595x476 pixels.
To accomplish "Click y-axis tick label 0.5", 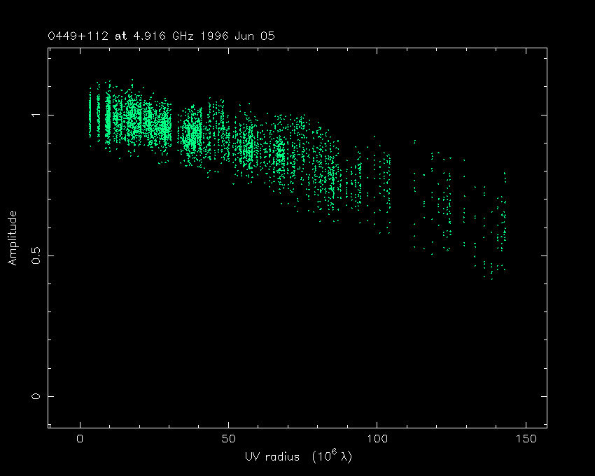I will click(36, 255).
